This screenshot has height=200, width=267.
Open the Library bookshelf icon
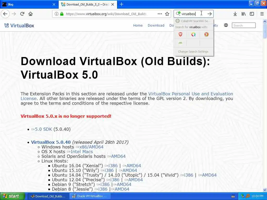pos(244,14)
